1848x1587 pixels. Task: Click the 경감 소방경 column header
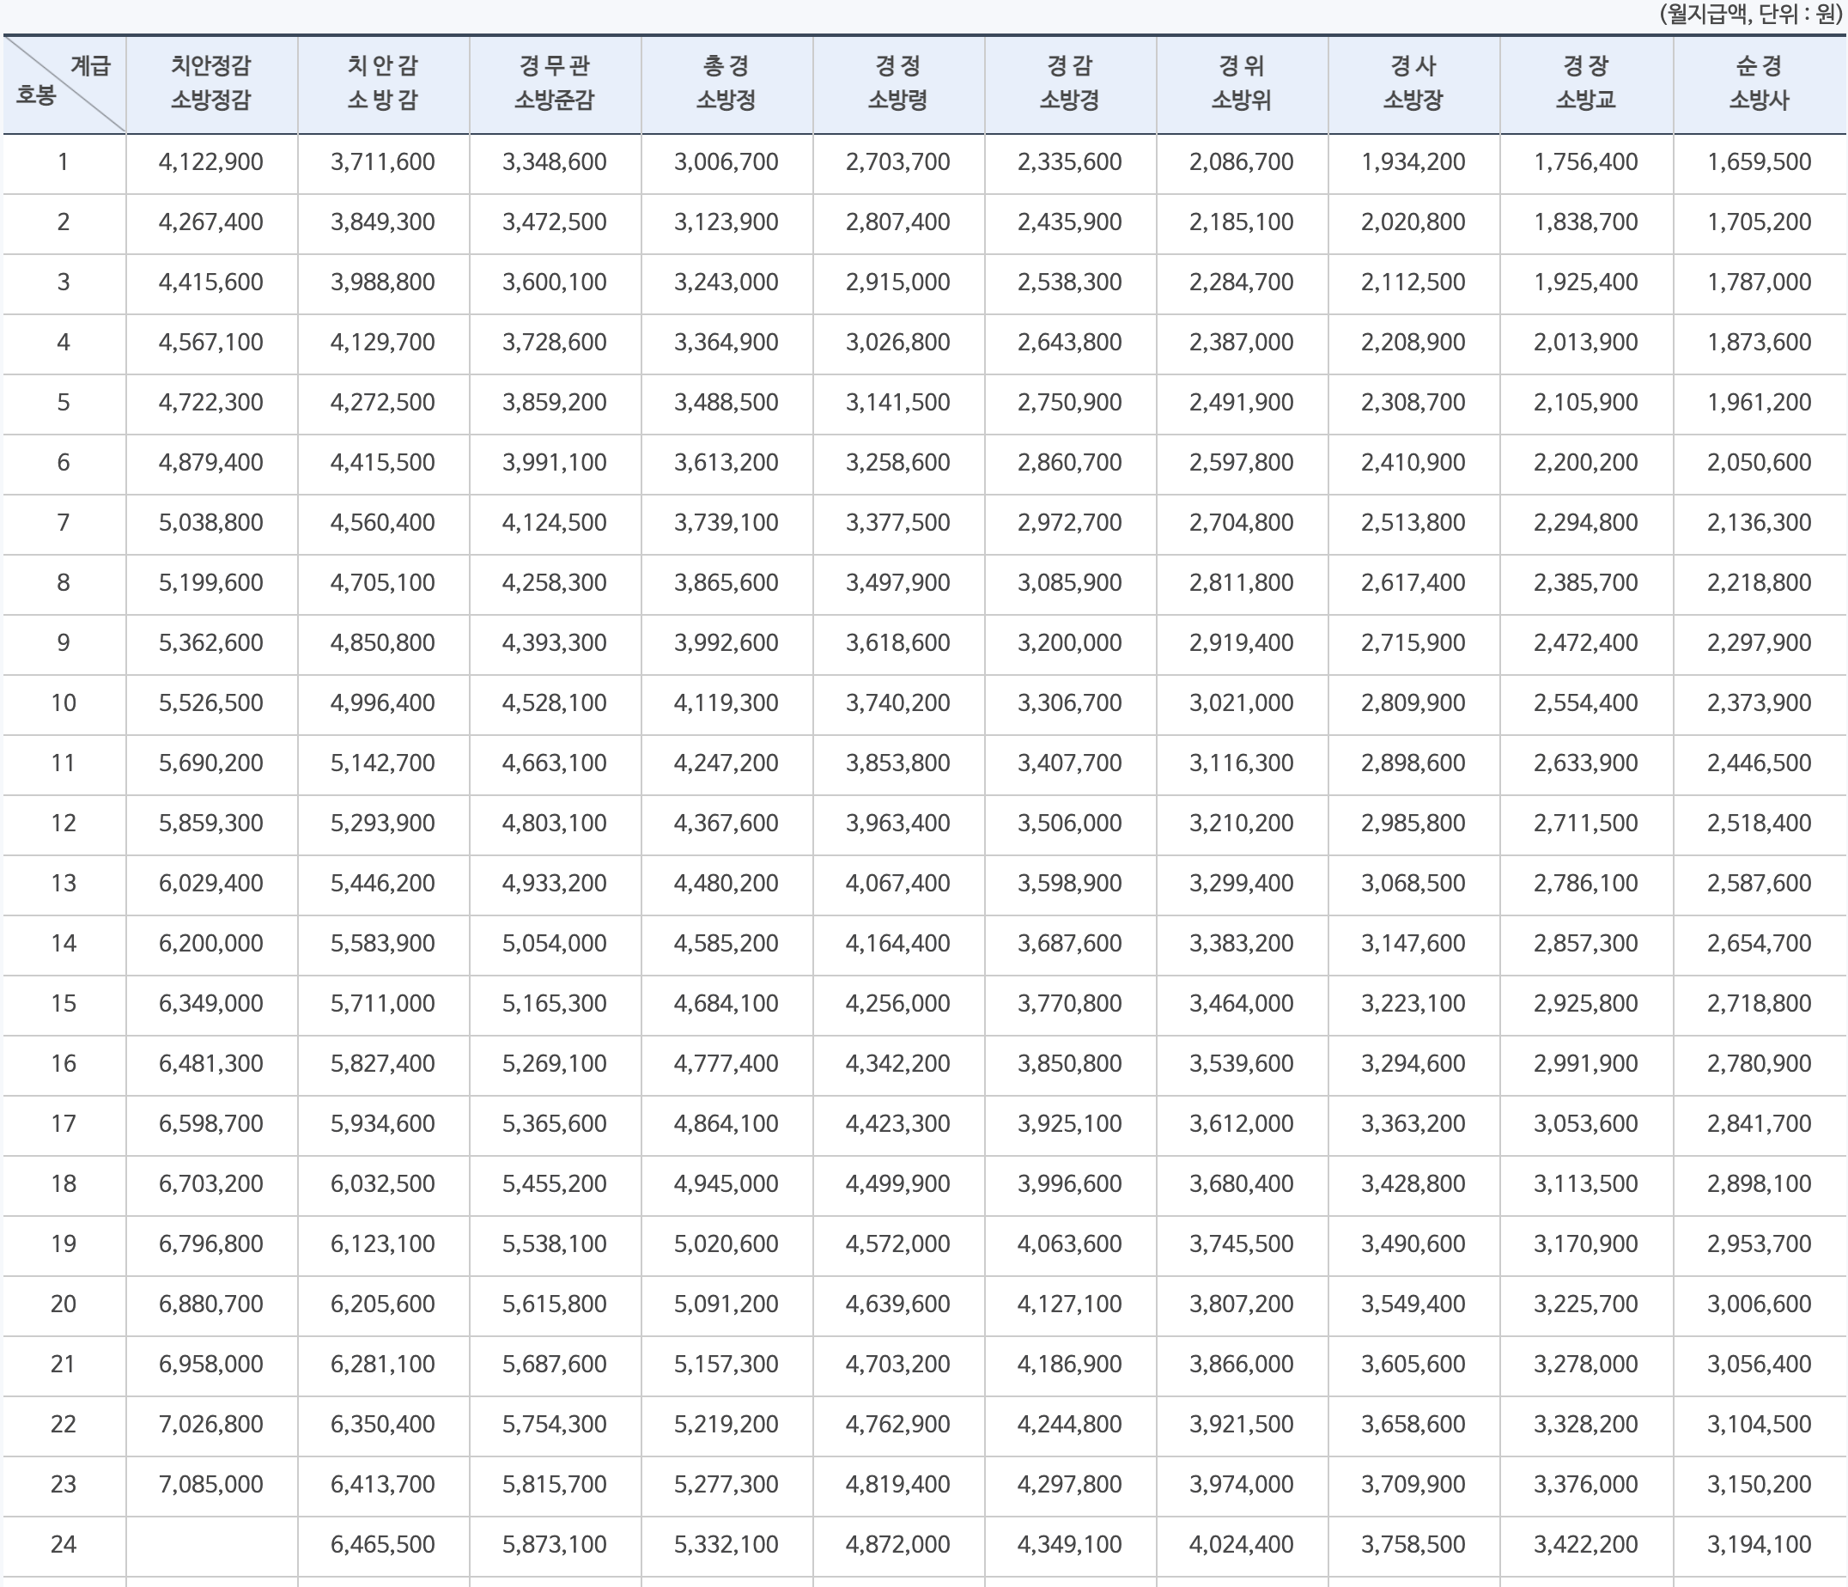(x=1069, y=83)
